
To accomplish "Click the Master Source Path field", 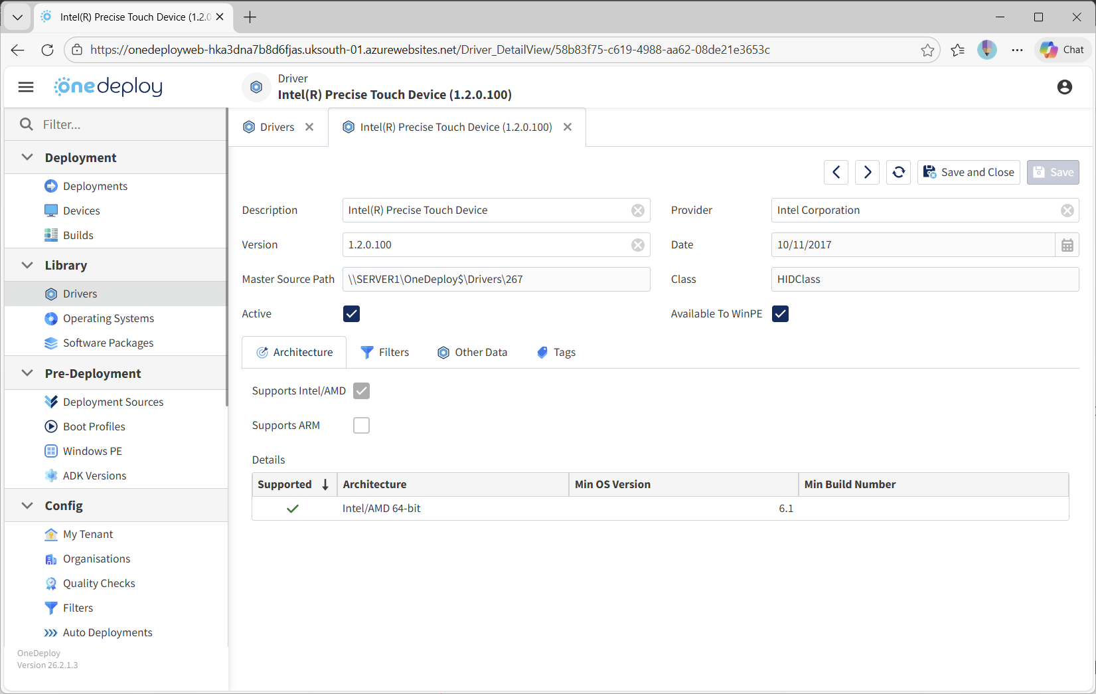I will tap(496, 280).
